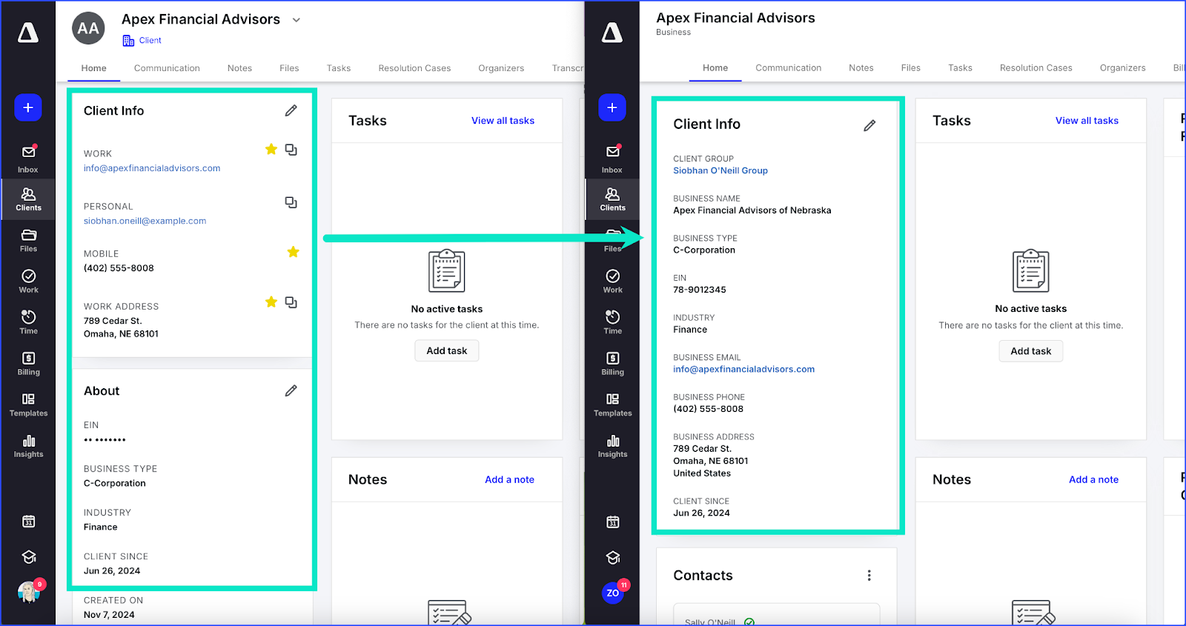
Task: Copy the work address
Action: point(291,302)
